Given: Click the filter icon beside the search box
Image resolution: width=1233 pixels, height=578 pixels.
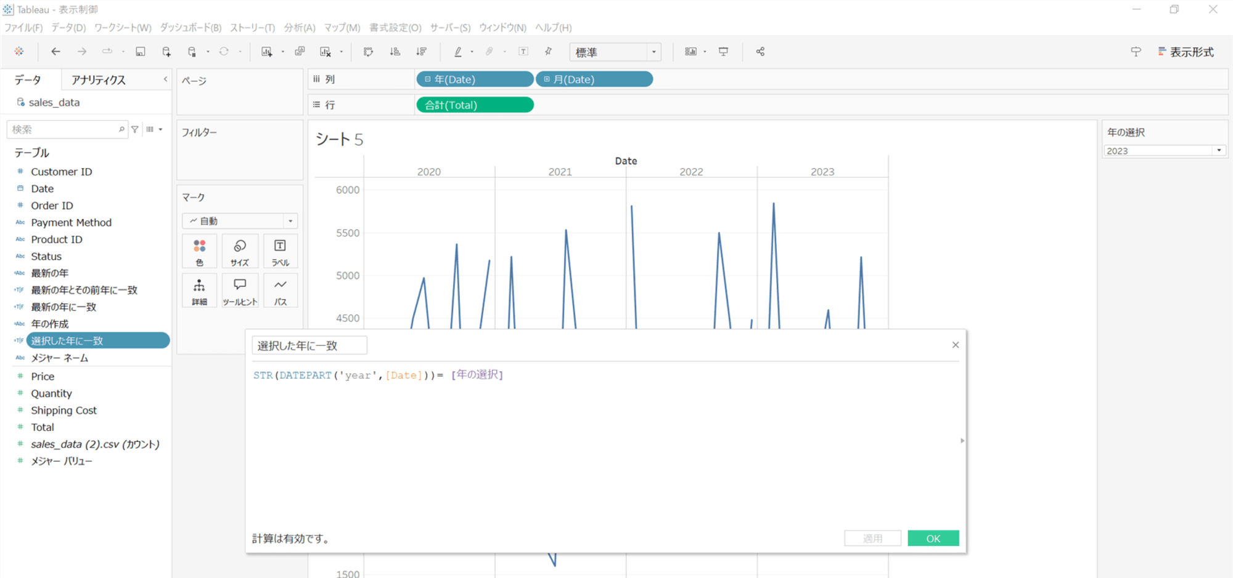Looking at the screenshot, I should point(135,129).
